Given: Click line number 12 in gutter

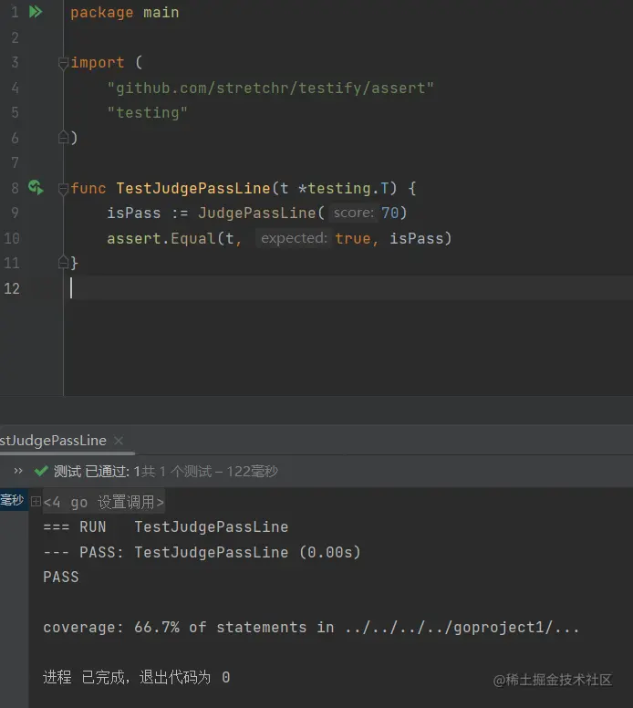Looking at the screenshot, I should pyautogui.click(x=12, y=288).
